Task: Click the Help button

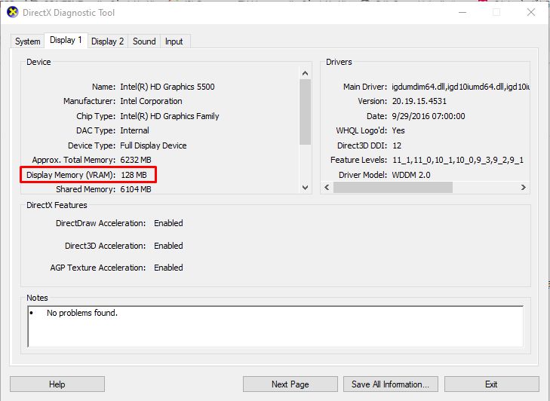Action: (x=57, y=384)
